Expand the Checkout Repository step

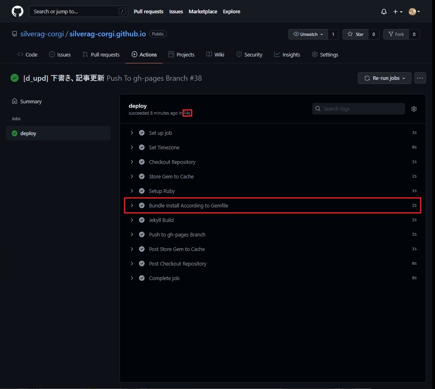click(132, 162)
